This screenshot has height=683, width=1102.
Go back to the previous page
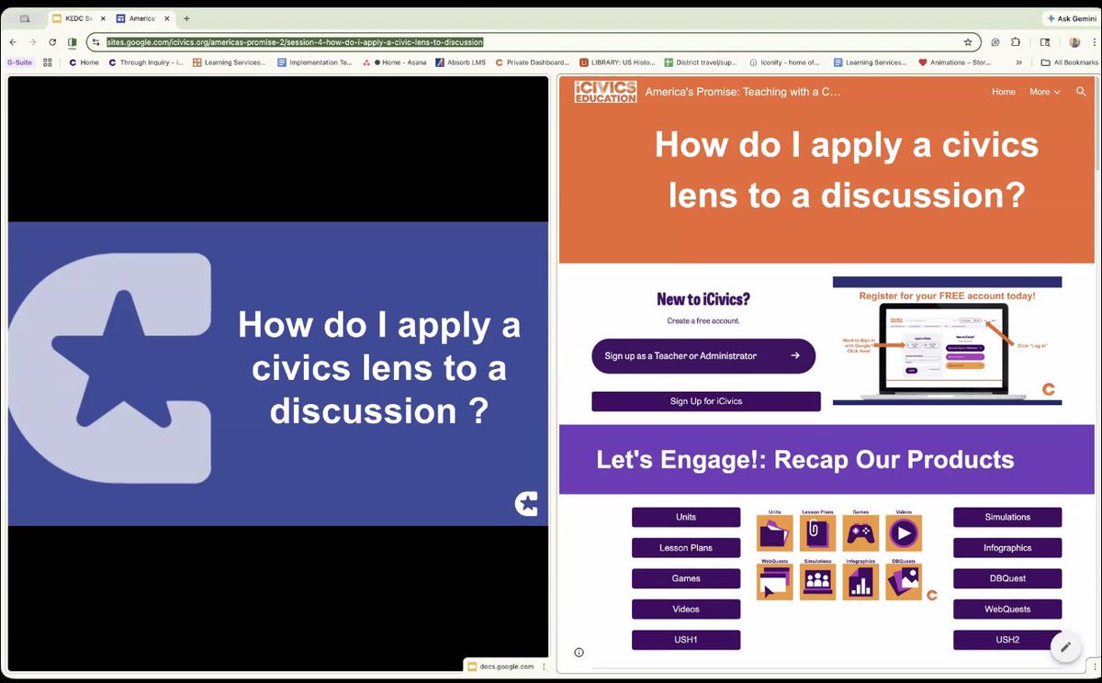[13, 42]
